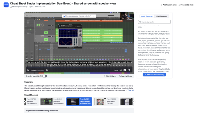Click the current time 01:24:22 display
This screenshot has height=113, width=197.
pyautogui.click(x=34, y=70)
